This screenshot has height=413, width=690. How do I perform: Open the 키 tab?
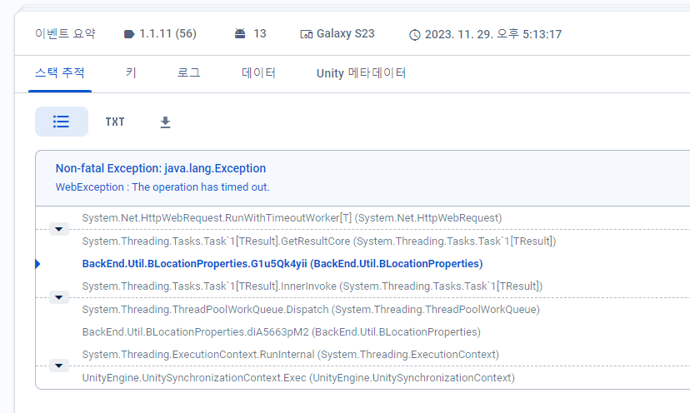131,73
